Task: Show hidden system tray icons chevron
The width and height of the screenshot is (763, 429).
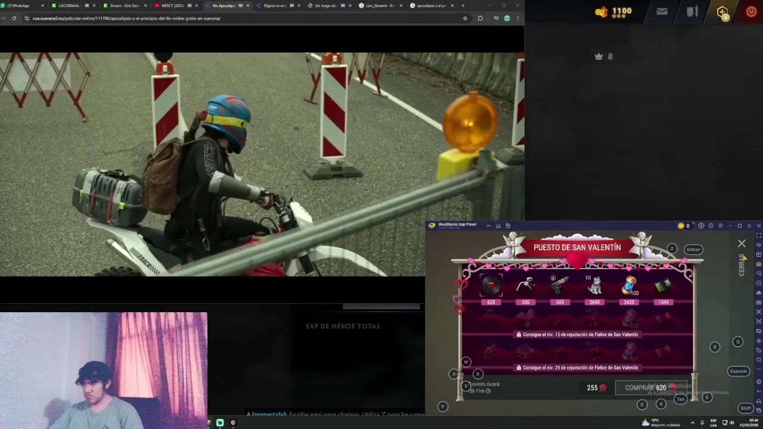Action: click(x=692, y=422)
